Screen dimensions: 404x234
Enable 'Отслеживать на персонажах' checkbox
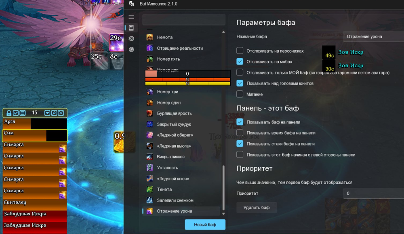tap(240, 51)
